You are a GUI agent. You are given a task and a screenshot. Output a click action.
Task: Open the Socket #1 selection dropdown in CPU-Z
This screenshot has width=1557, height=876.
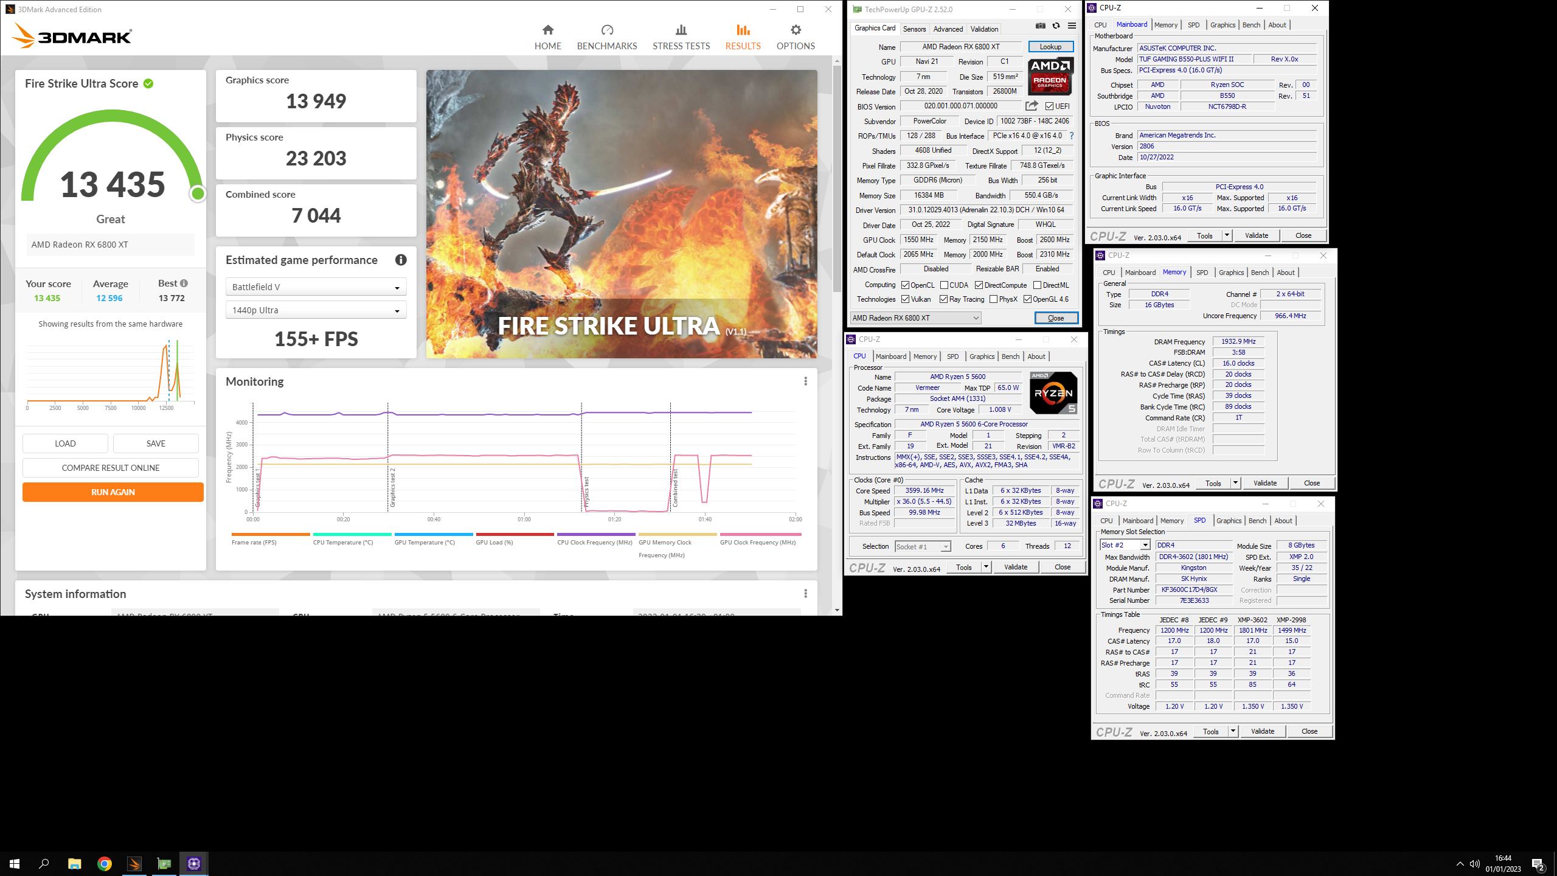coord(923,547)
